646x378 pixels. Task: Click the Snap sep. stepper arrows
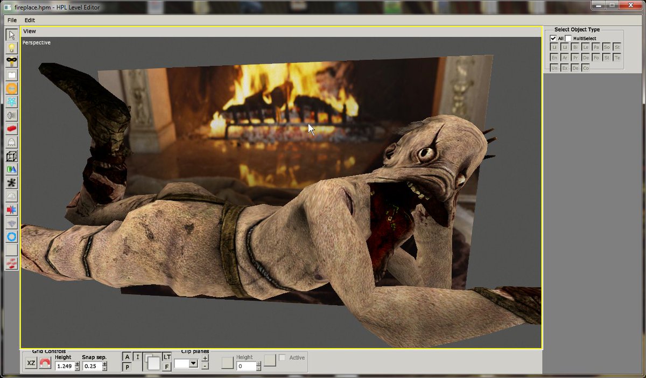click(x=104, y=366)
